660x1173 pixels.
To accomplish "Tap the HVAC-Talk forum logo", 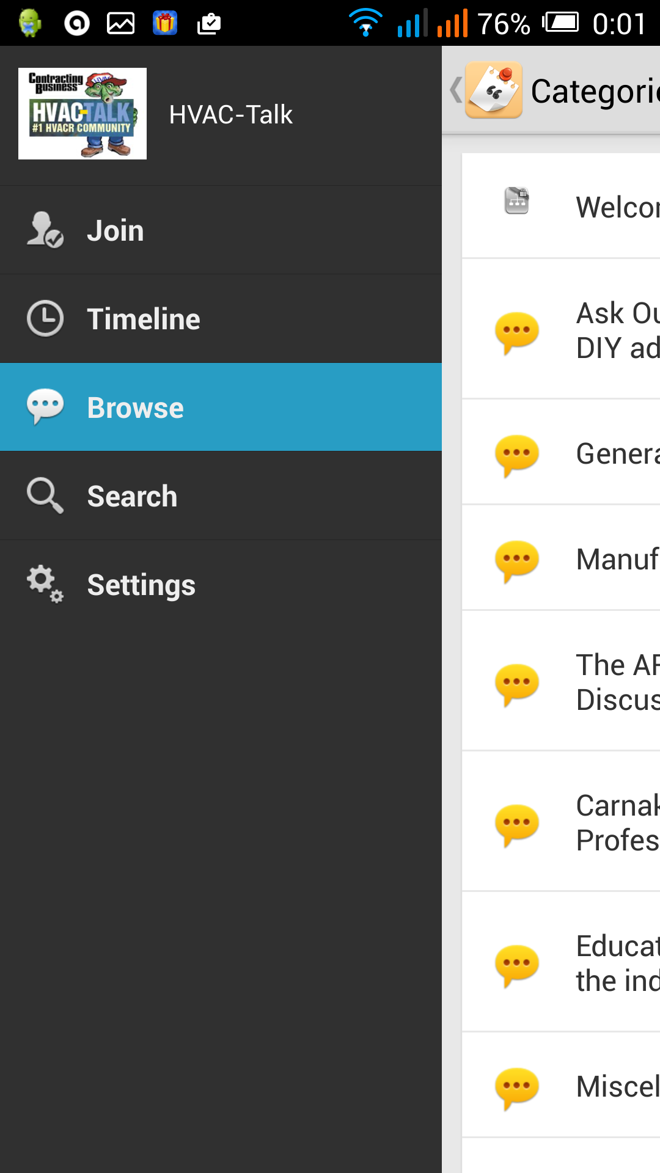I will point(82,114).
